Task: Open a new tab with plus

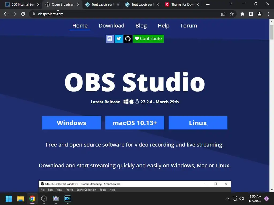Action: (x=208, y=5)
